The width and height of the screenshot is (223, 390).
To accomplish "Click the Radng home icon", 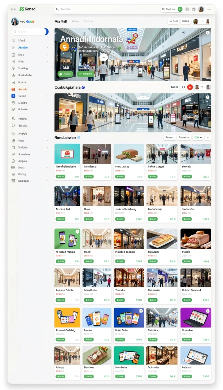I will [13, 174].
